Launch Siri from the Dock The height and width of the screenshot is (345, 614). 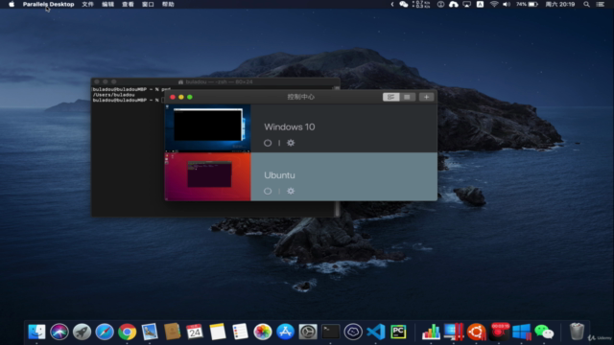tap(59, 332)
